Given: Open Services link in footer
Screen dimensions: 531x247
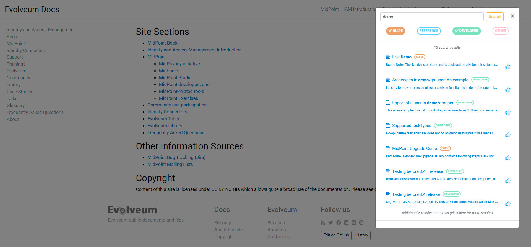Looking at the screenshot, I should pos(276,223).
